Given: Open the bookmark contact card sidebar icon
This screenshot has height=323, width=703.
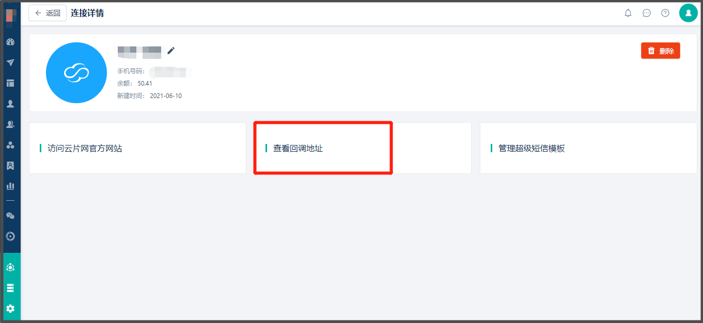Looking at the screenshot, I should click(x=10, y=166).
